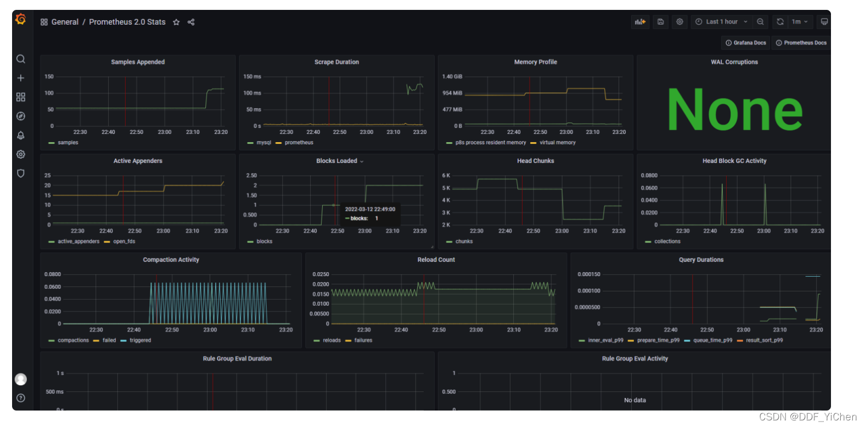Viewport: 865px width, 427px height.
Task: Open the Help question mark icon
Action: pyautogui.click(x=21, y=398)
